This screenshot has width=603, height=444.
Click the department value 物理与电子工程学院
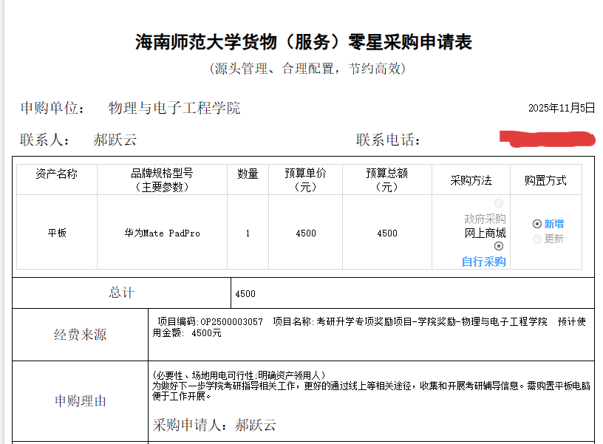pos(174,109)
